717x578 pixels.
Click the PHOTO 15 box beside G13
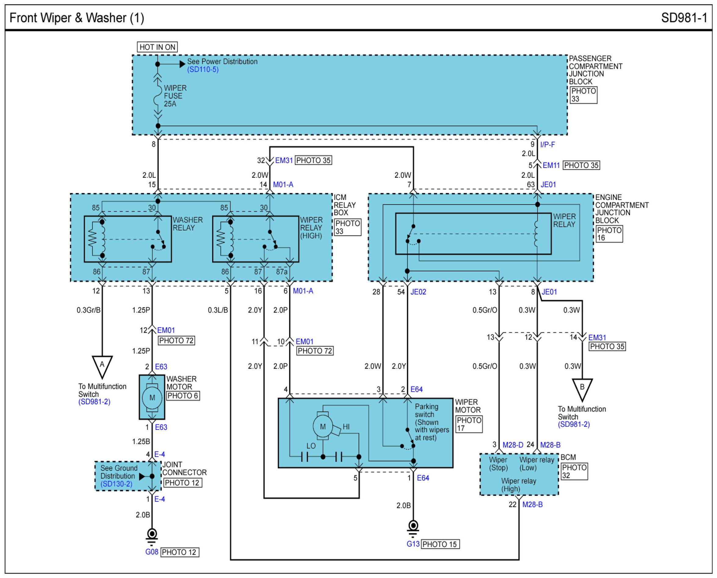click(440, 544)
